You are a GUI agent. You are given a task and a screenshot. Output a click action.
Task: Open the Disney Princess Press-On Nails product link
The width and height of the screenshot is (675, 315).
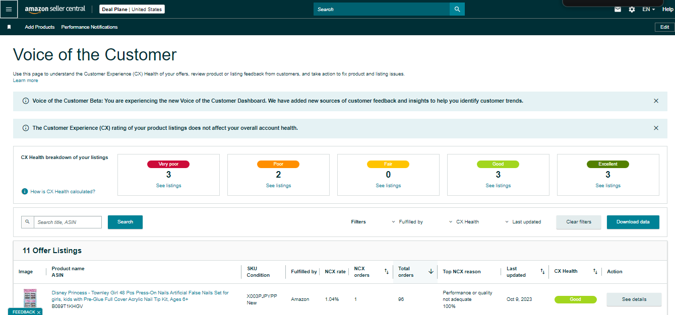(140, 296)
